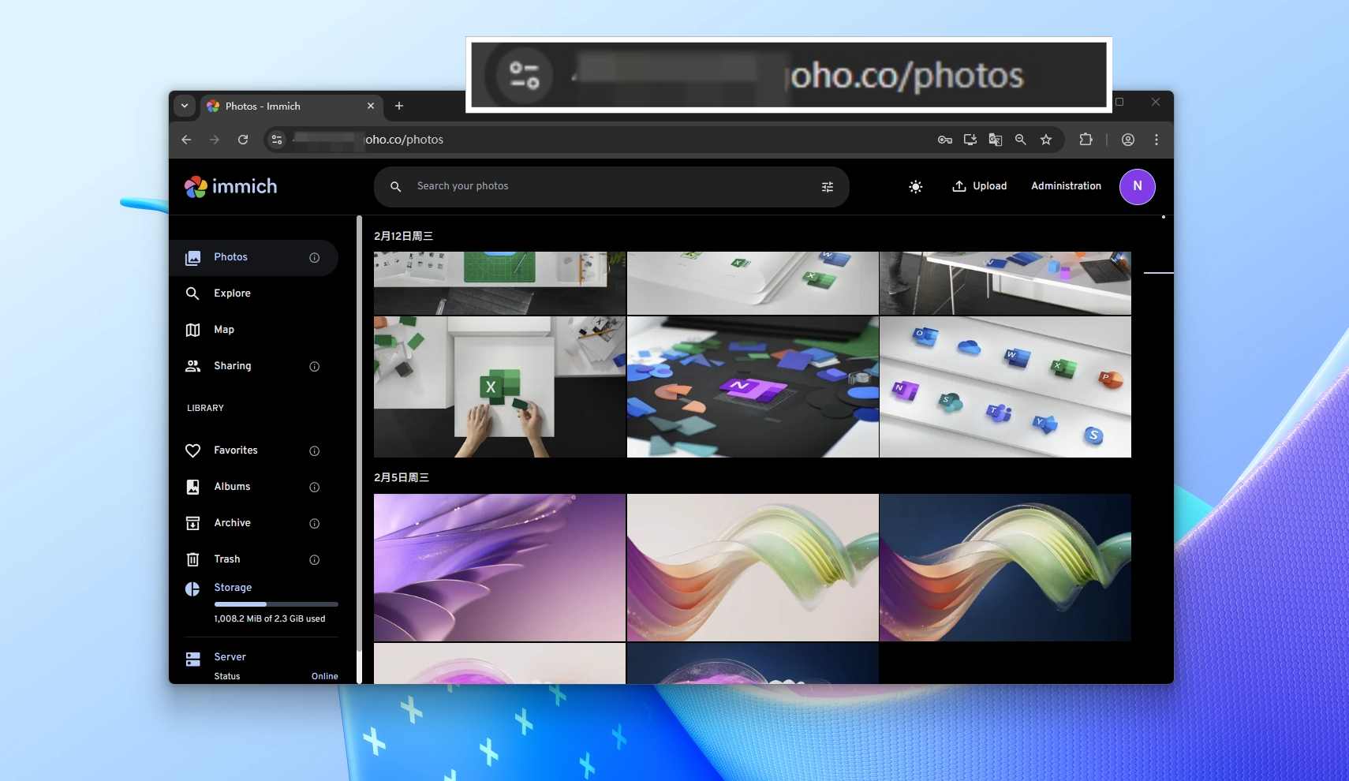Screen dimensions: 1349x781
Task: Open the Administration link
Action: [1066, 186]
